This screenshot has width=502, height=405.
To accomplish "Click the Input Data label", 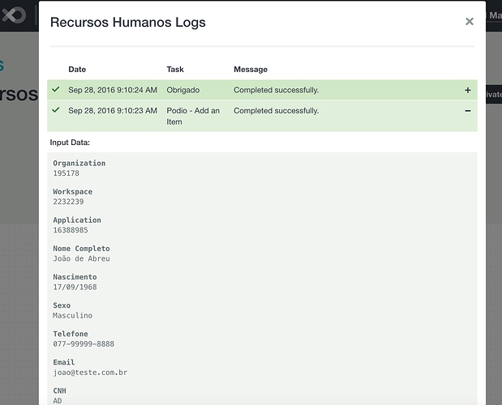I will 70,143.
